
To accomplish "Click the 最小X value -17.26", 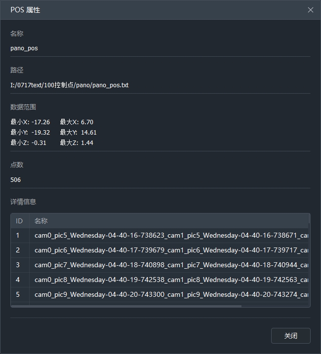I will pyautogui.click(x=40, y=122).
